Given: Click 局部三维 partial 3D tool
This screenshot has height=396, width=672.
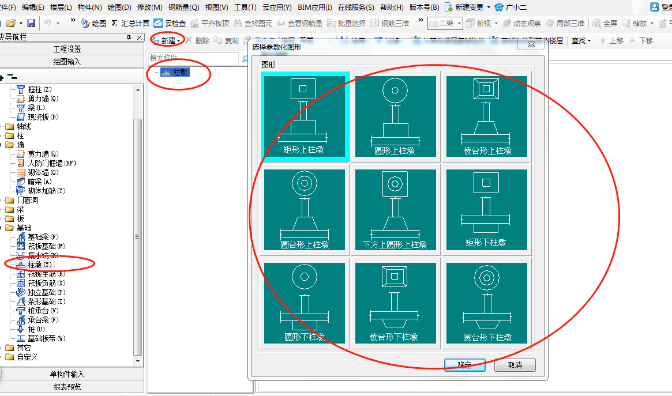Looking at the screenshot, I should point(565,23).
